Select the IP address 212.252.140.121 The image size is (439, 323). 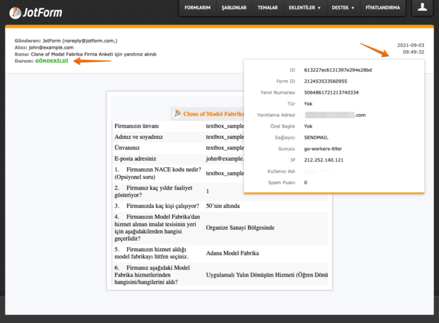tap(324, 160)
